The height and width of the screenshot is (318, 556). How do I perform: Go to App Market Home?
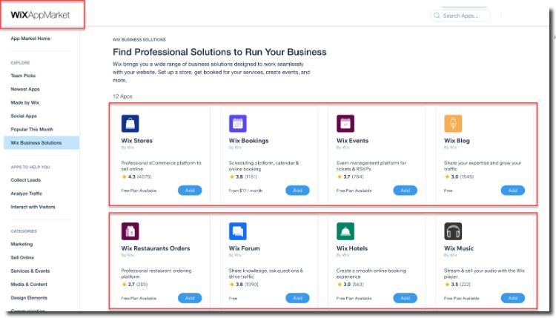coord(30,39)
